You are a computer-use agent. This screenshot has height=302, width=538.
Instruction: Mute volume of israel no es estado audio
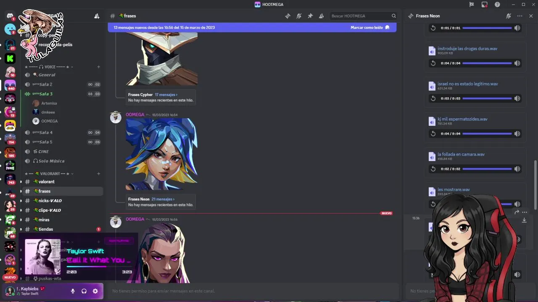tap(517, 99)
